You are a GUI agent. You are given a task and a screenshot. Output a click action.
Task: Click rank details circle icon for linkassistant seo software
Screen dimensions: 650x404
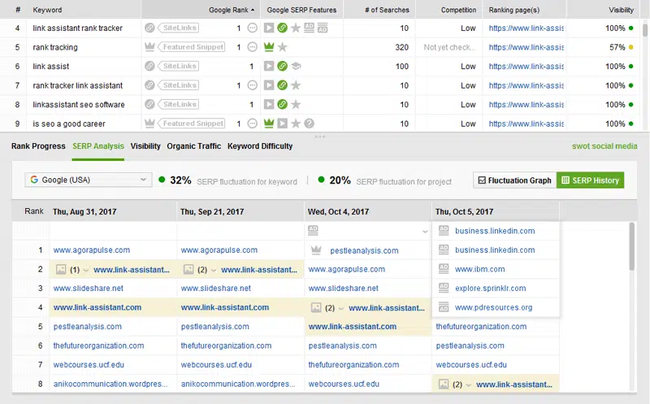click(x=253, y=104)
